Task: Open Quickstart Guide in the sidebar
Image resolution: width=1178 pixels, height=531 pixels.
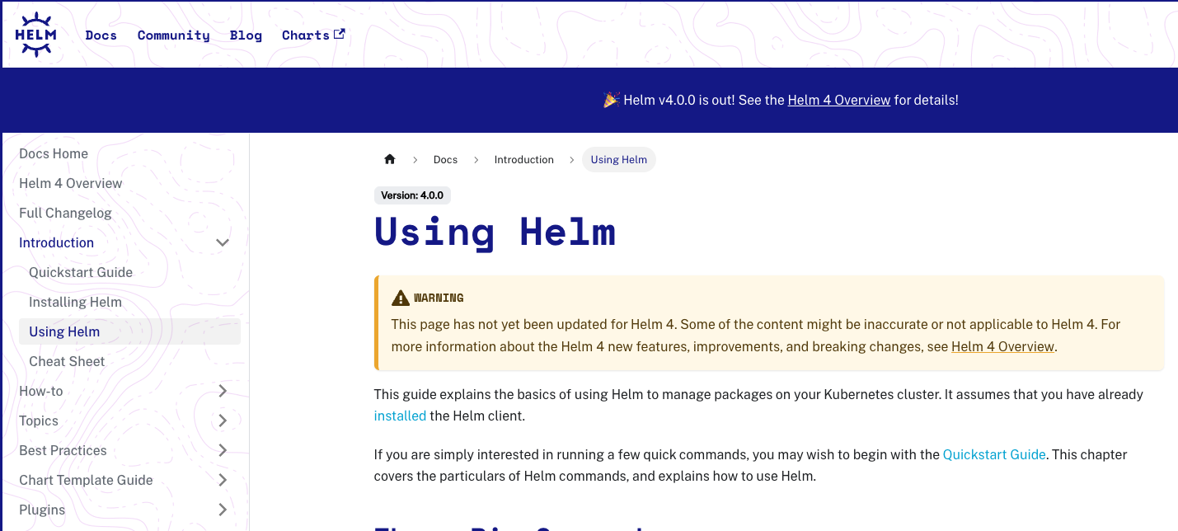Action: [x=81, y=272]
